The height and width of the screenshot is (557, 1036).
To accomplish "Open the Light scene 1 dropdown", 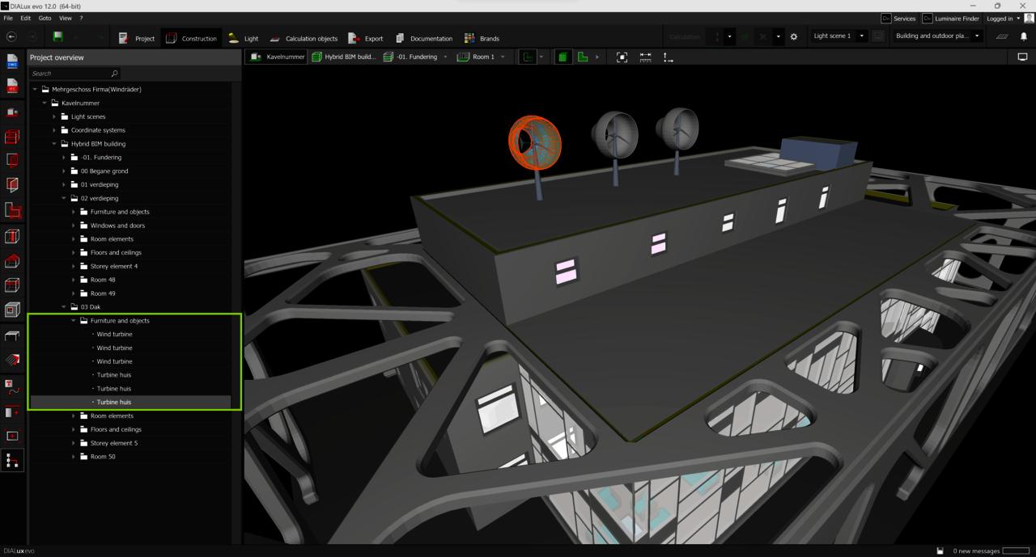I will [861, 36].
